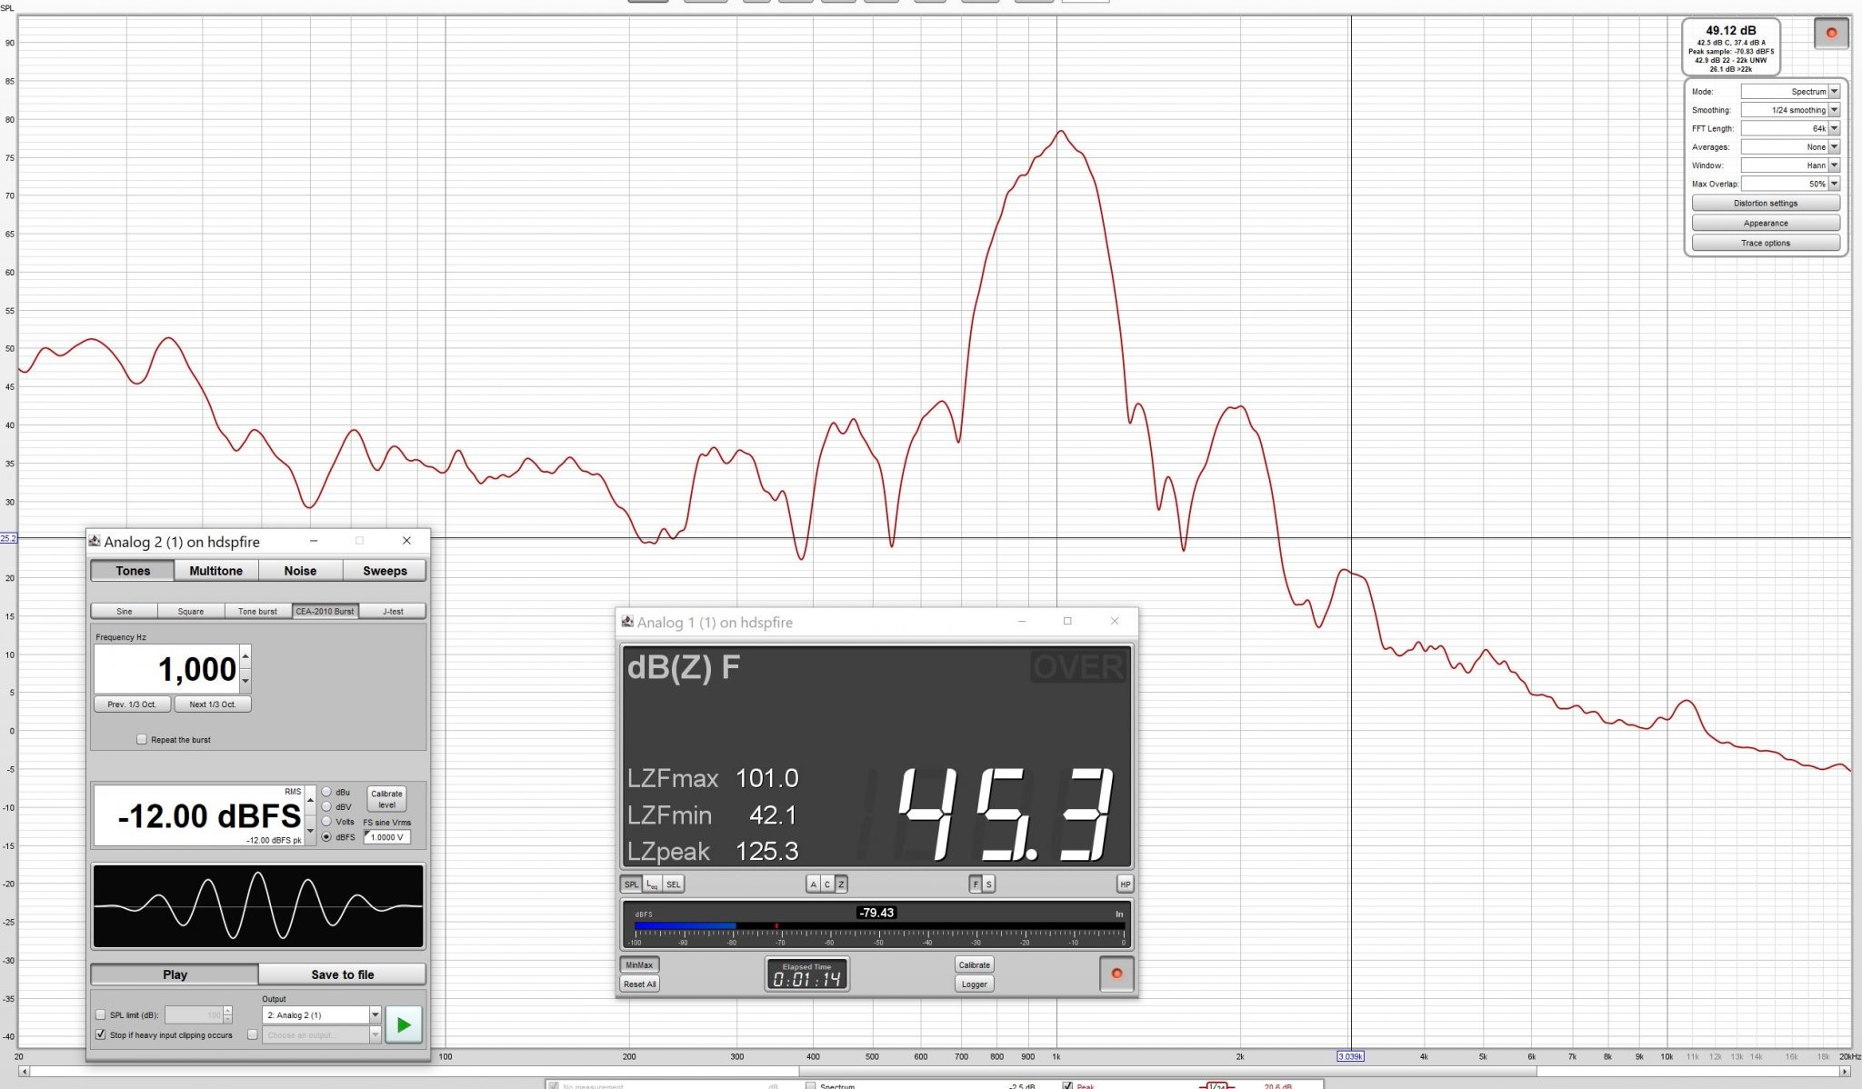
Task: Open the Sweeps tab in generator
Action: coord(385,571)
